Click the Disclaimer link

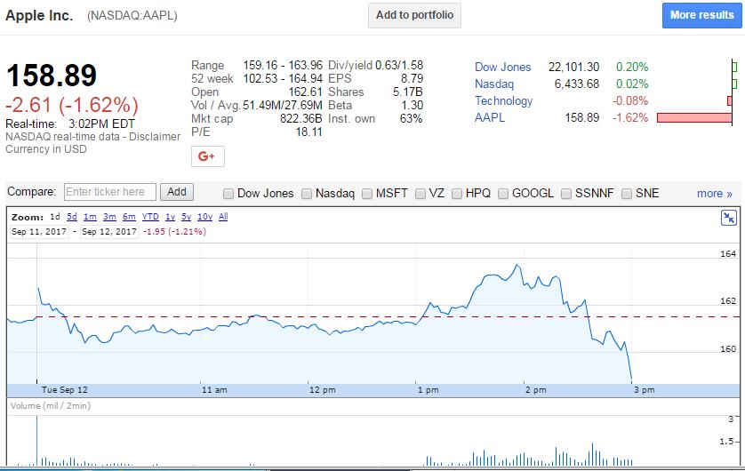coord(155,137)
